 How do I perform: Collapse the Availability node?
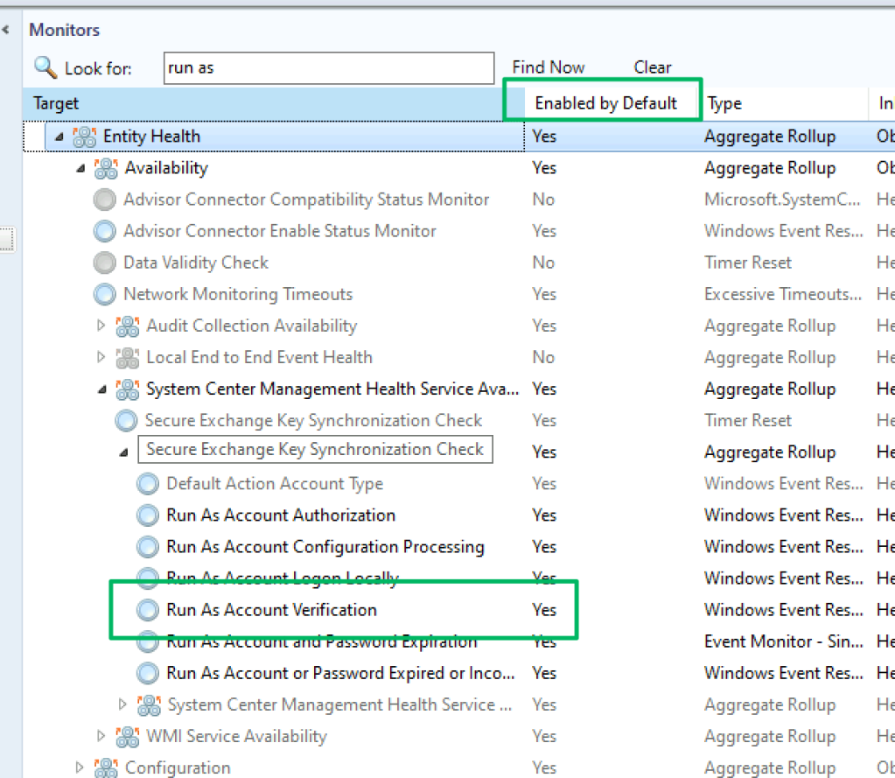tap(80, 169)
